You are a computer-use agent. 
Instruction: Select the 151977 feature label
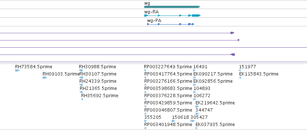[247, 67]
